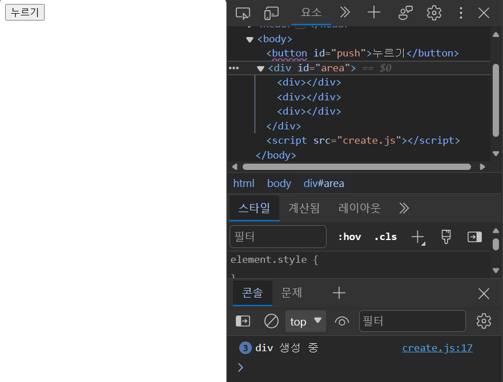Close the DevTools panel

(484, 13)
